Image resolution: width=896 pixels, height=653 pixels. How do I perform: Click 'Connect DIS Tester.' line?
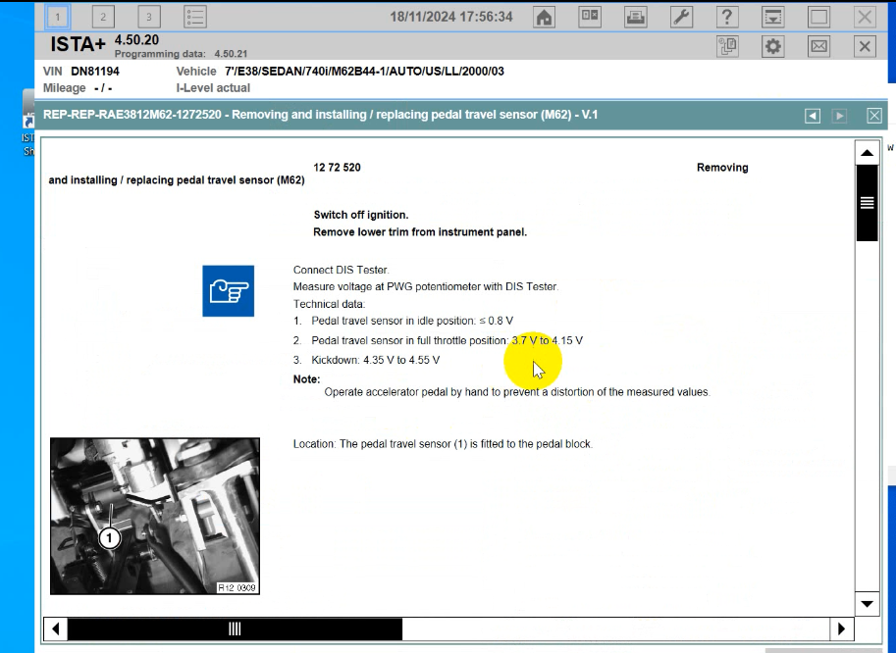tap(342, 270)
